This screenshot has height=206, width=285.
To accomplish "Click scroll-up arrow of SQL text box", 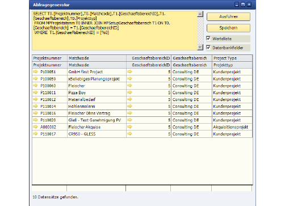I will (200, 14).
